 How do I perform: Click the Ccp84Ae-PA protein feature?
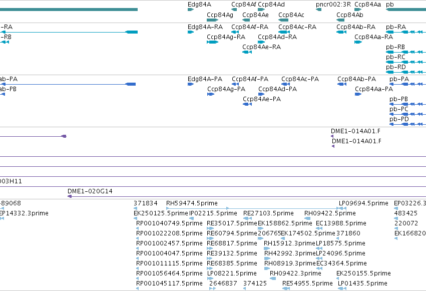point(247,104)
